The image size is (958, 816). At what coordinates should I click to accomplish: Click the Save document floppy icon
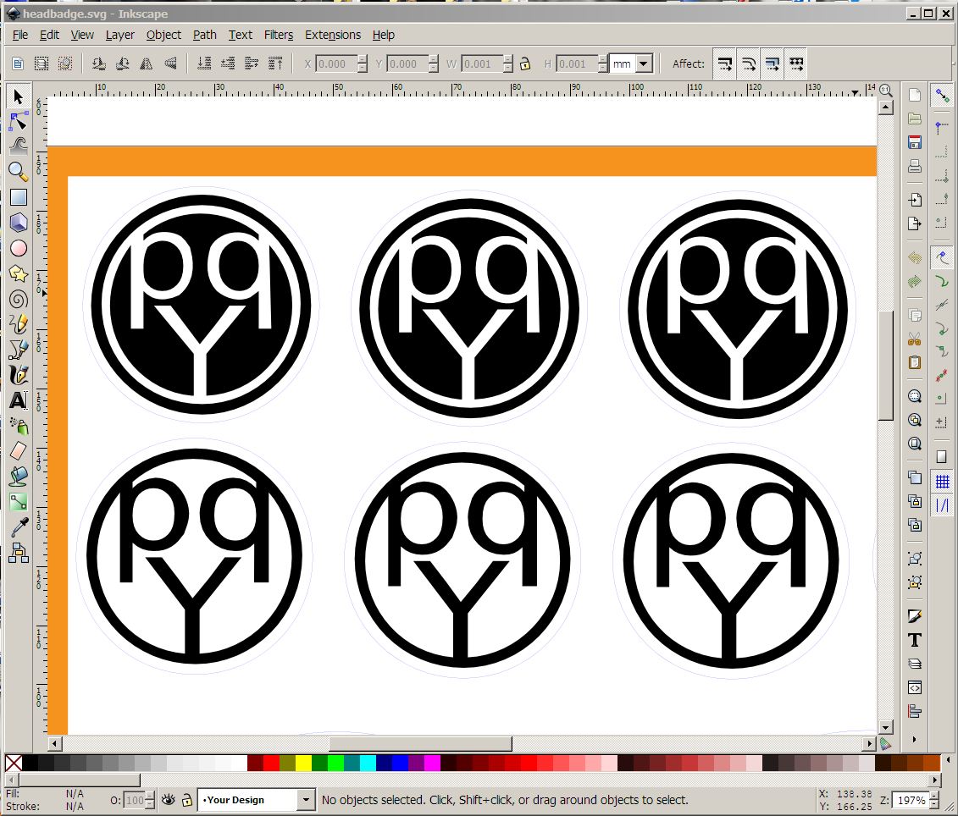(x=915, y=142)
